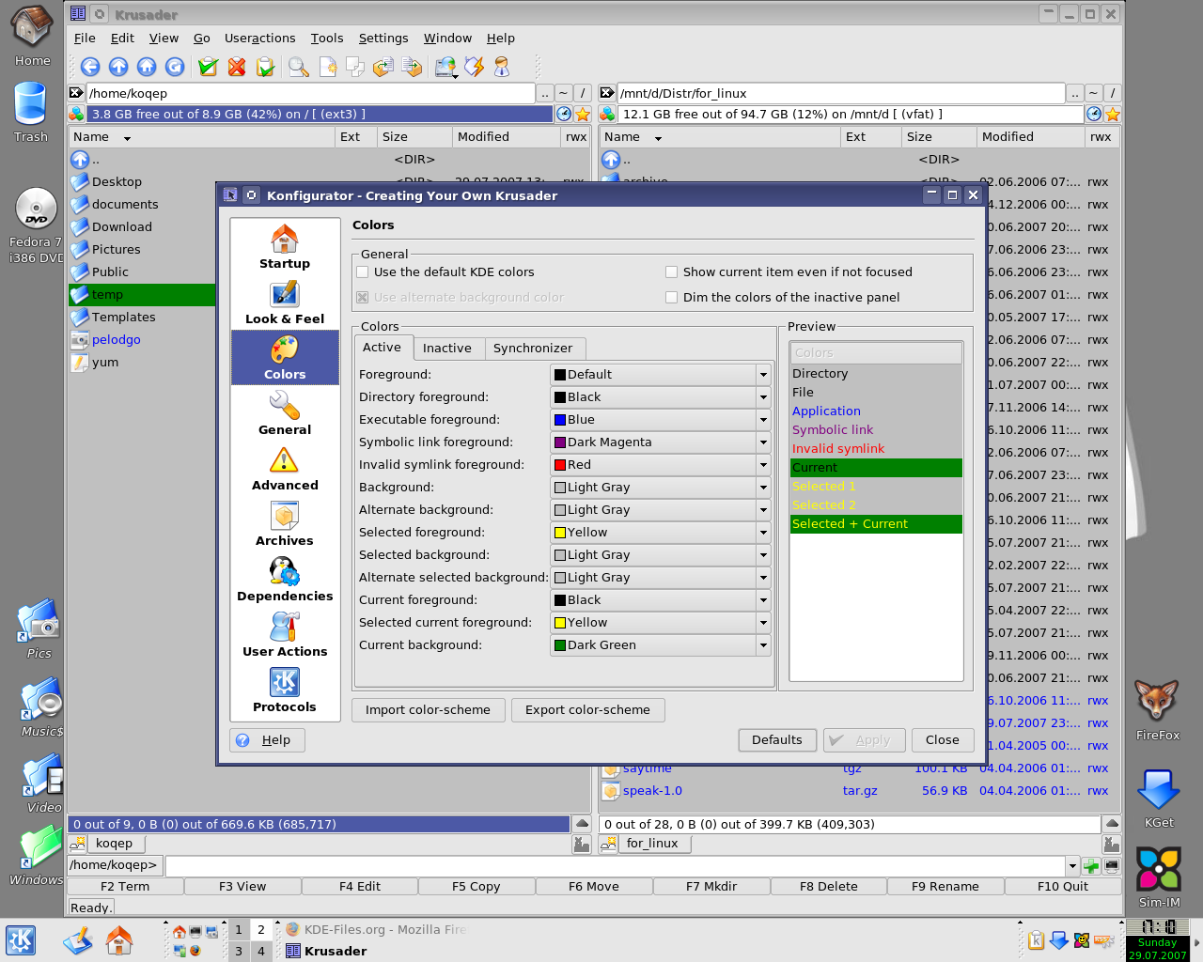Viewport: 1203px width, 962px height.
Task: Open the User Actions configuration page
Action: tap(285, 635)
